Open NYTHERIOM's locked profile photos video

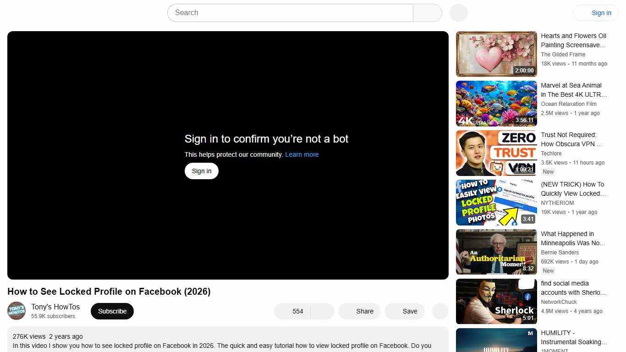point(496,202)
